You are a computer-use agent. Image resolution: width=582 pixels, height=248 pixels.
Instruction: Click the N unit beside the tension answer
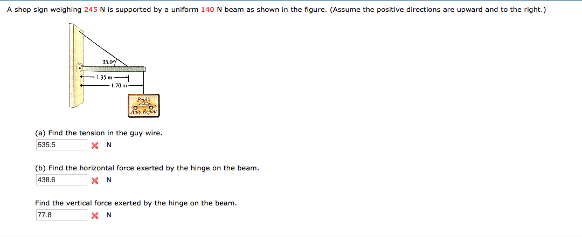109,146
